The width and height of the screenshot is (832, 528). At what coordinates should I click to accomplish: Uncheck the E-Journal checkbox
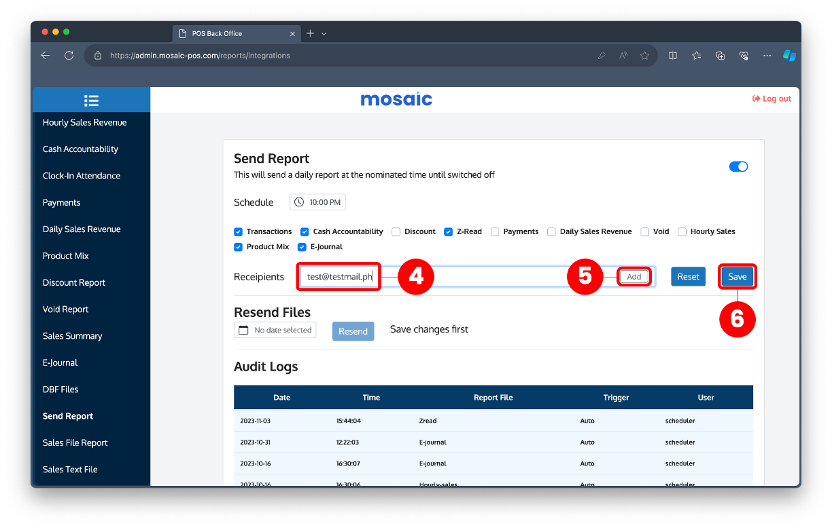coord(302,247)
